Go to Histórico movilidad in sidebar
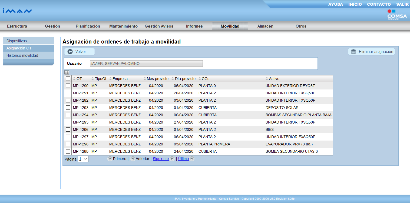410x203 pixels. click(22, 55)
